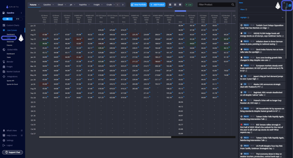Select the large row density icon
293x158 pixels.
(x=180, y=5)
